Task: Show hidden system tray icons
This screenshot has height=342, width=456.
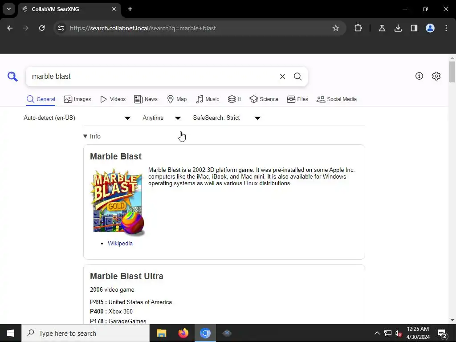Action: pos(377,333)
